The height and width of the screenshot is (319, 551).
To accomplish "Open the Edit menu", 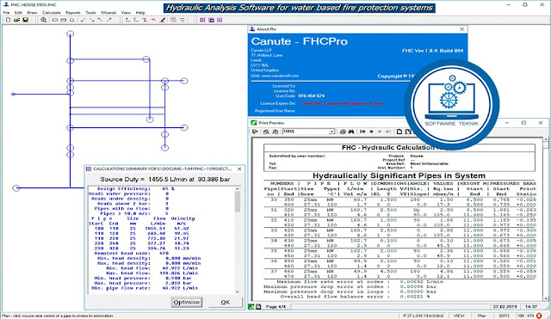I will tap(18, 13).
